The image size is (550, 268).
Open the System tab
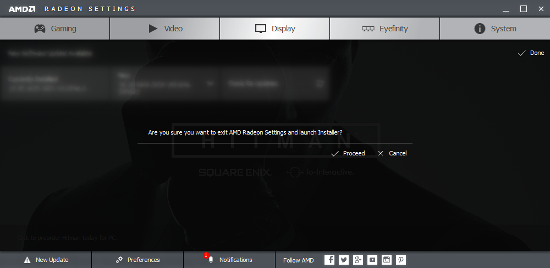(x=495, y=29)
